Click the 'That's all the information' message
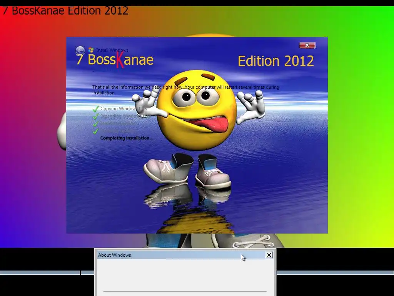394x296 pixels. [x=186, y=90]
